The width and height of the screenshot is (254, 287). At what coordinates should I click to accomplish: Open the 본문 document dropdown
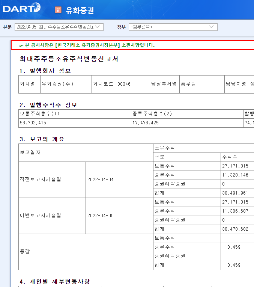59,27
